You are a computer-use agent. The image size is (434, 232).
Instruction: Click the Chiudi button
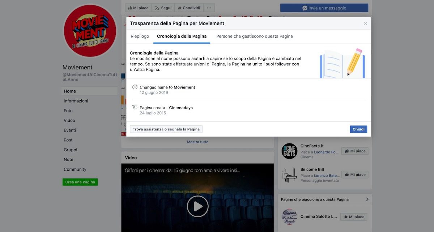point(358,129)
